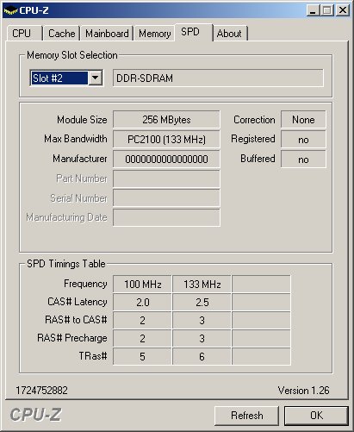The width and height of the screenshot is (354, 432).
Task: Click the disabled maximize button
Action: pyautogui.click(x=327, y=10)
